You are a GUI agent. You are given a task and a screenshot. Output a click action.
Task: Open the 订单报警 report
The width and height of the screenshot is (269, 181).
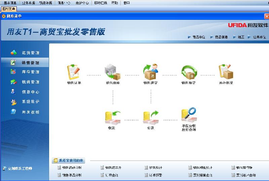point(155,175)
